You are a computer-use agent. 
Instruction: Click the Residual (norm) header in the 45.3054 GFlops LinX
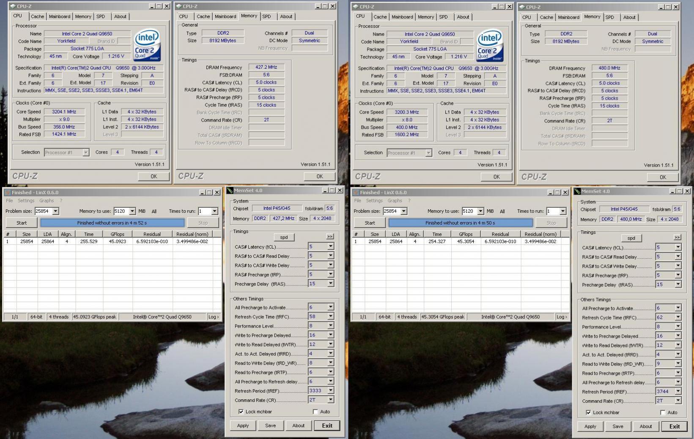coord(540,234)
